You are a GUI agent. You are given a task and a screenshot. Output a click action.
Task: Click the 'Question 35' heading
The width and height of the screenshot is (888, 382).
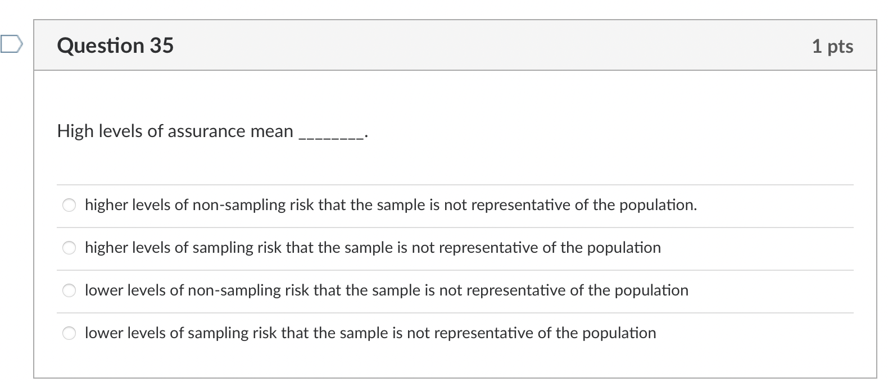tap(115, 46)
